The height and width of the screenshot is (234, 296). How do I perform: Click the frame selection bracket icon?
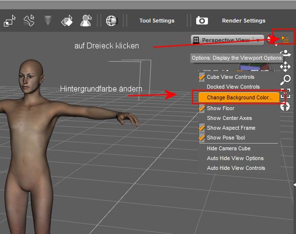(x=285, y=94)
